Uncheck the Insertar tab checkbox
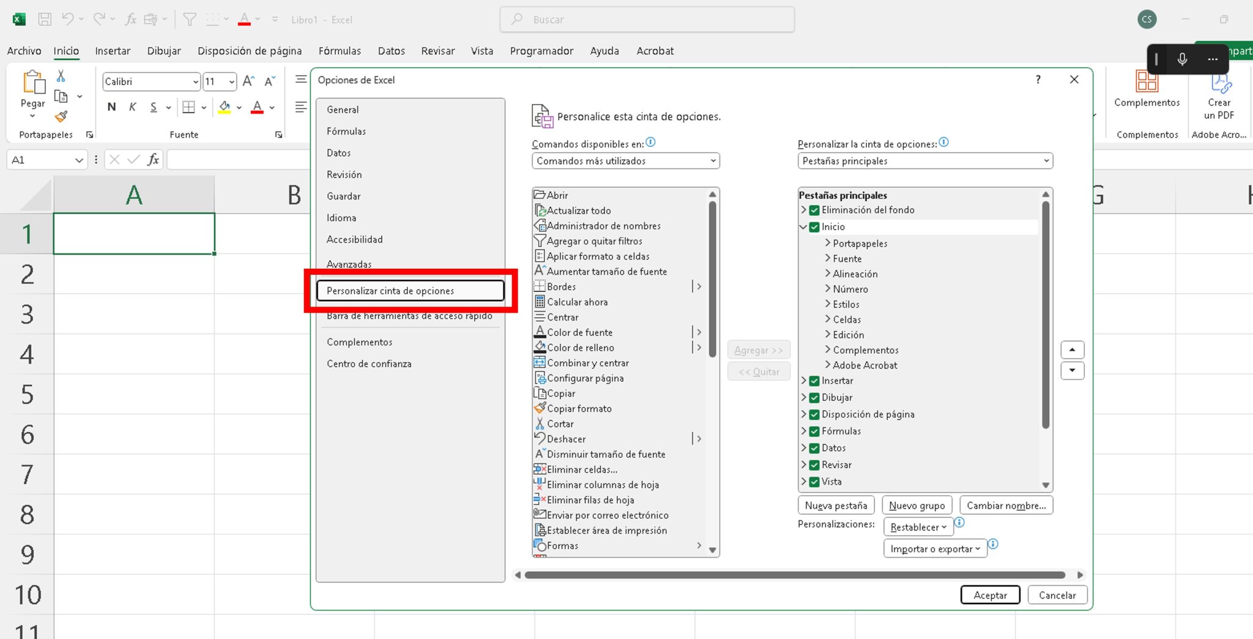 click(814, 381)
